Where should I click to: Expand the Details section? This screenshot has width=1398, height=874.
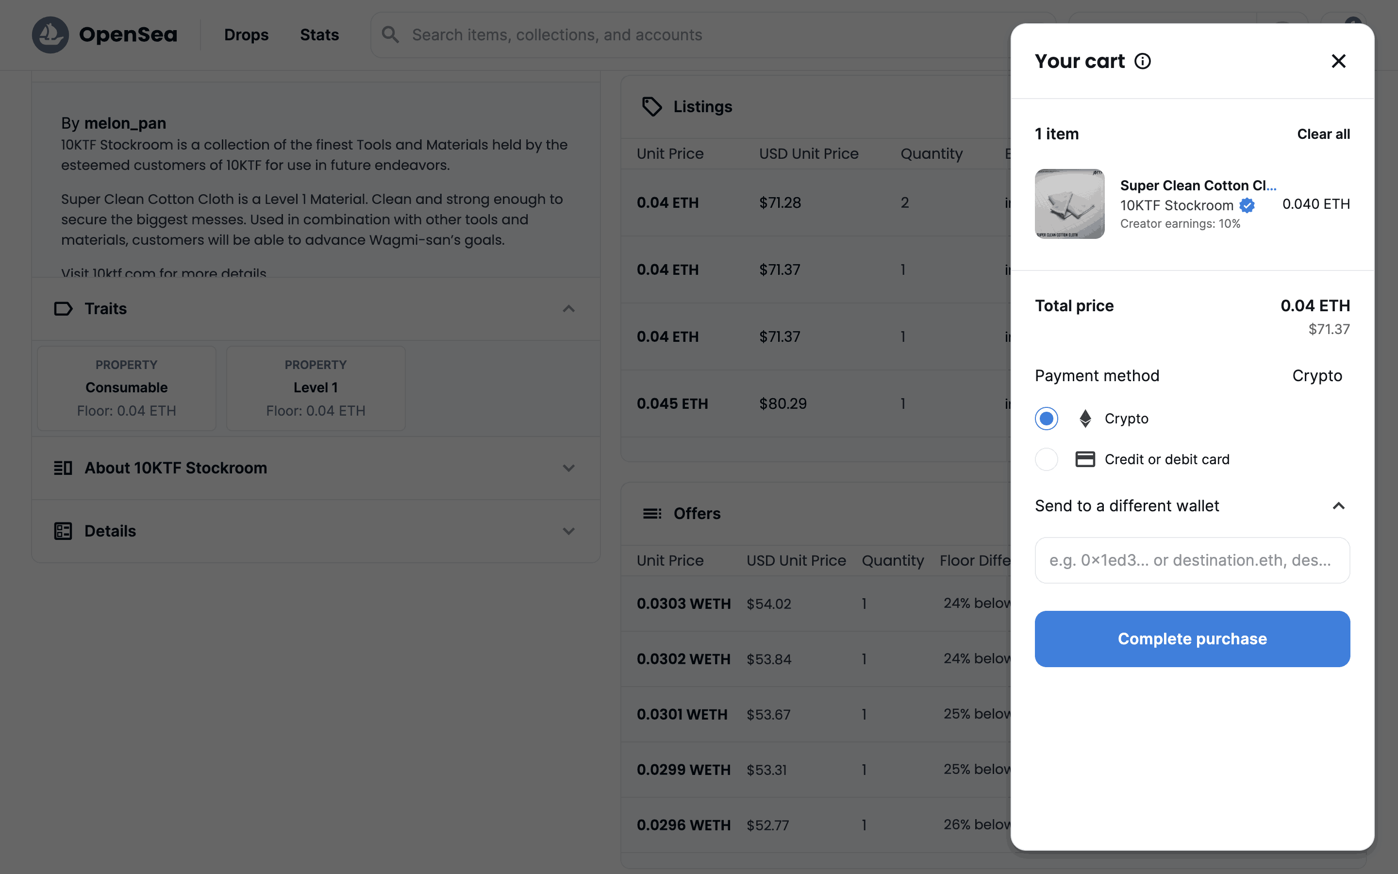(x=568, y=531)
